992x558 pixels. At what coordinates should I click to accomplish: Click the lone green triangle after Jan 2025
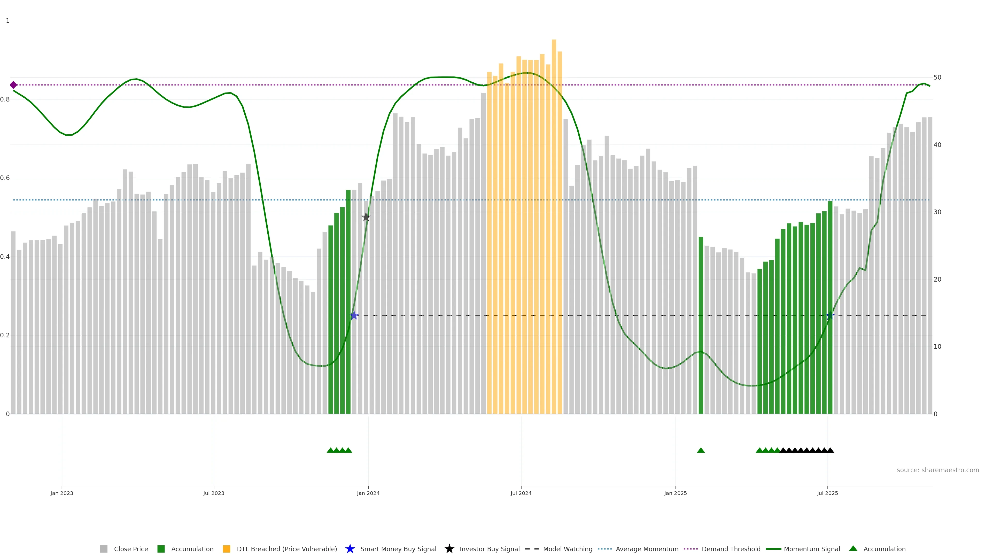point(701,450)
